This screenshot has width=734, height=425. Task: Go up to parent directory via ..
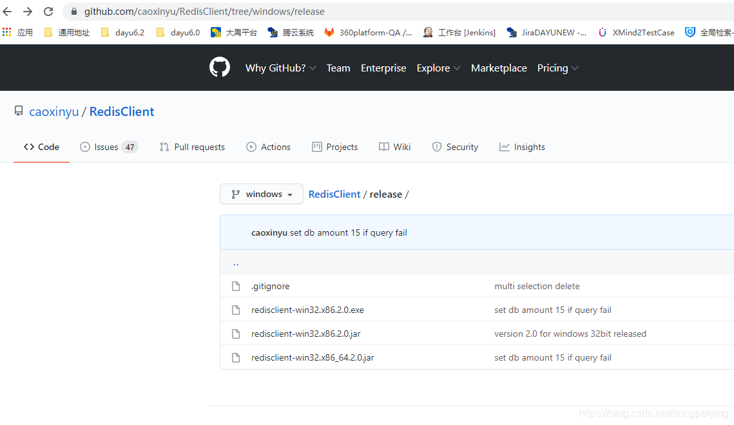pyautogui.click(x=236, y=264)
